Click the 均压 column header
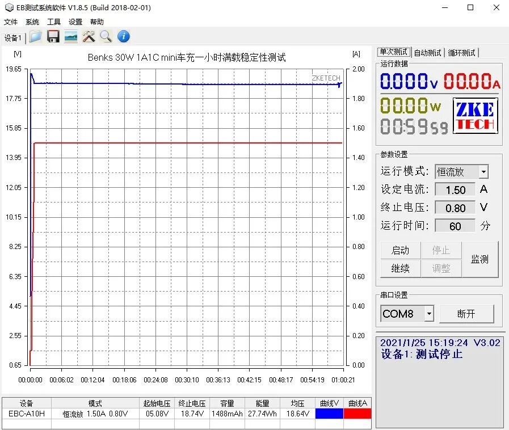The image size is (509, 430). point(298,403)
